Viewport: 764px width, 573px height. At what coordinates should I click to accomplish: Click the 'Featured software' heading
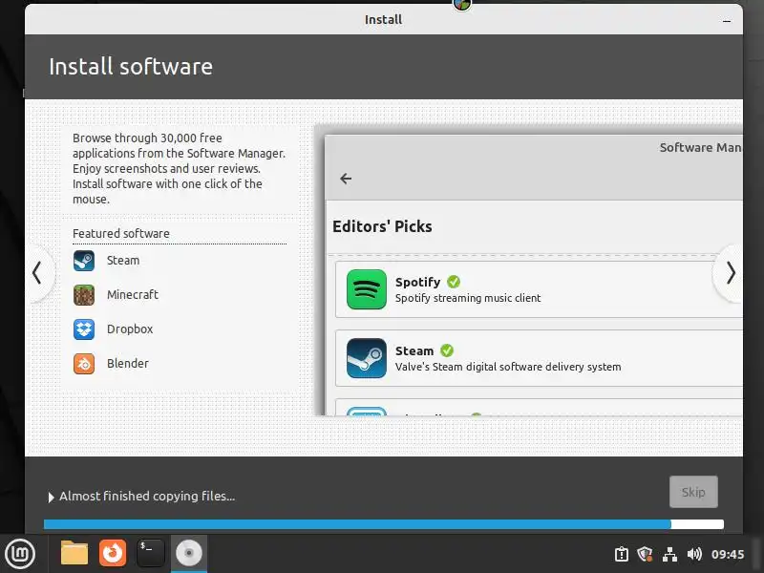point(121,233)
